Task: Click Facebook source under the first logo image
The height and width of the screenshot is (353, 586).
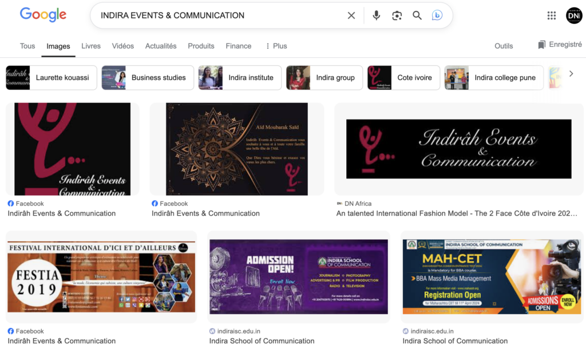Action: pos(26,204)
